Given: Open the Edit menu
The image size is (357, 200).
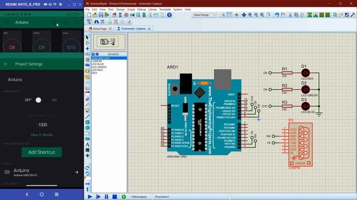Looking at the screenshot, I should (x=94, y=9).
